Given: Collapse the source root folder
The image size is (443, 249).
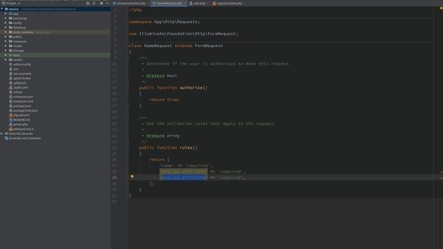Looking at the screenshot, I should tap(2, 9).
